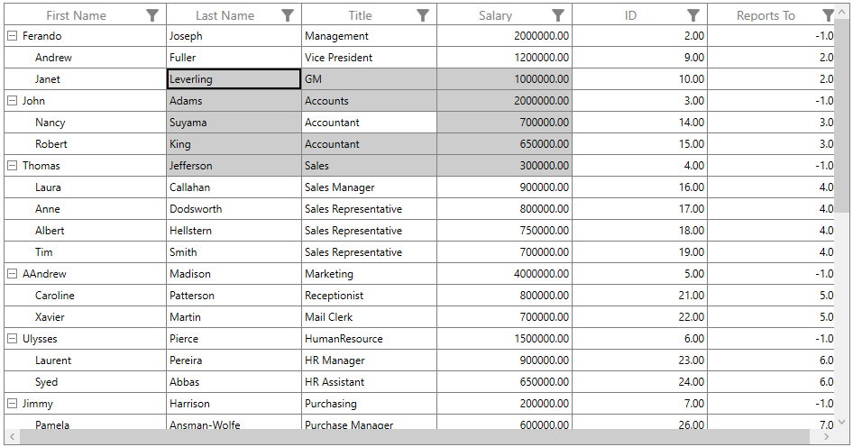Select the Caroline first name row
The image size is (853, 447).
[x=85, y=296]
